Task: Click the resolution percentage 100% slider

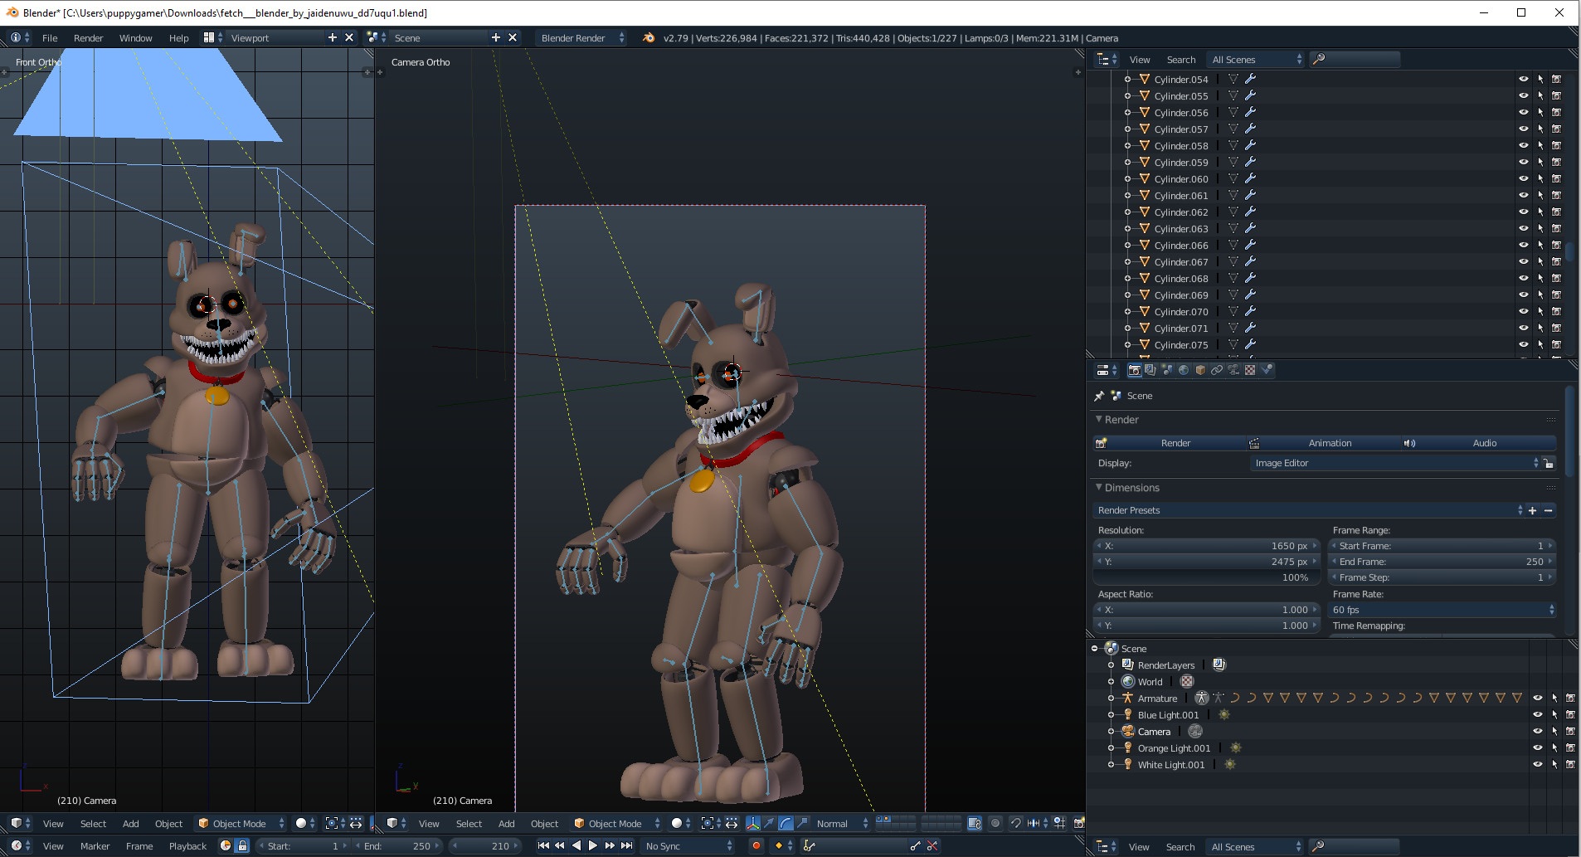Action: click(1207, 577)
